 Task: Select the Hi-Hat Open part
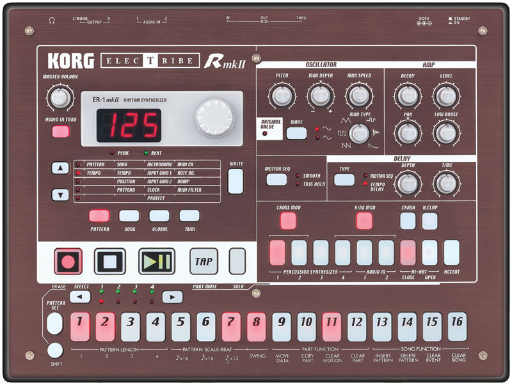point(429,253)
